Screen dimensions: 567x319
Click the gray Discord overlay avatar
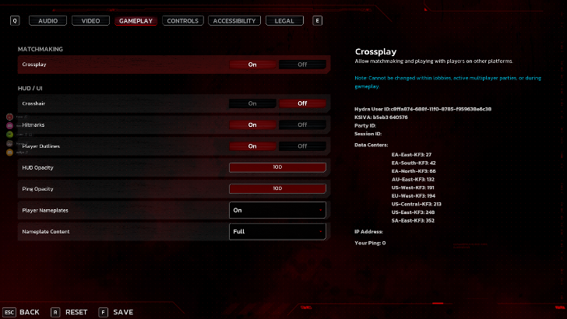click(10, 143)
